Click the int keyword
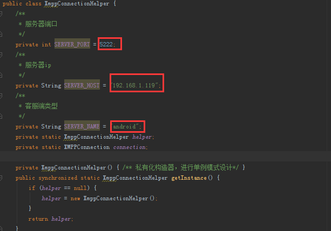The height and width of the screenshot is (231, 331). coord(46,44)
